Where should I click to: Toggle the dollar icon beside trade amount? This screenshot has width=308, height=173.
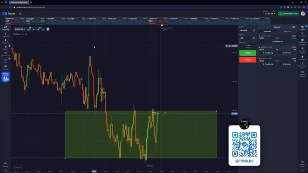[x=254, y=38]
